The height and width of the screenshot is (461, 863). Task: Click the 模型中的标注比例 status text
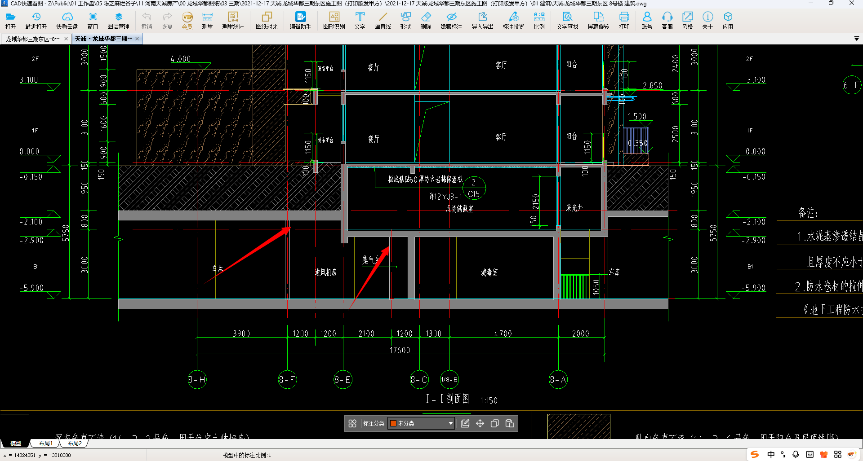pyautogui.click(x=247, y=455)
